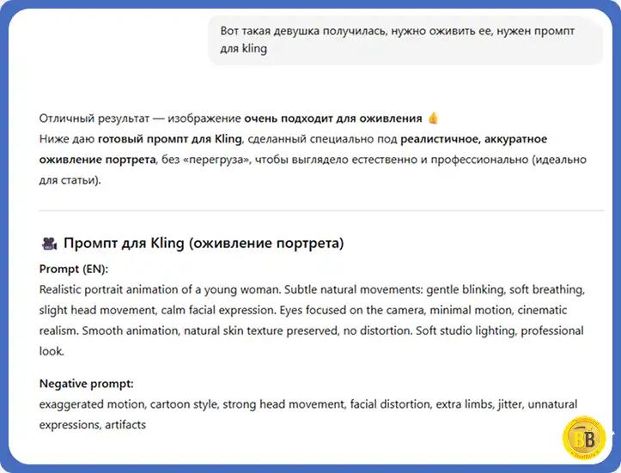Click "для kling" in the user message

pyautogui.click(x=244, y=49)
